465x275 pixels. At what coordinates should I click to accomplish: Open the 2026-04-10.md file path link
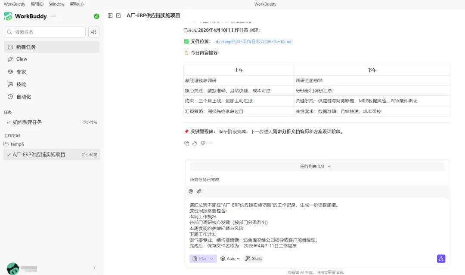pos(253,42)
